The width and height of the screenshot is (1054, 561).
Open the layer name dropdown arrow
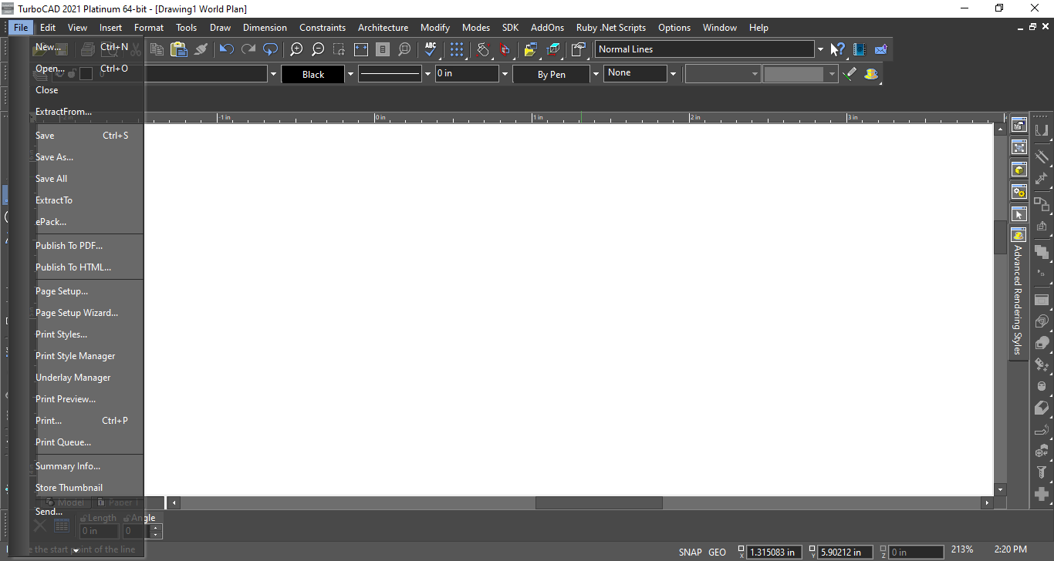point(273,74)
